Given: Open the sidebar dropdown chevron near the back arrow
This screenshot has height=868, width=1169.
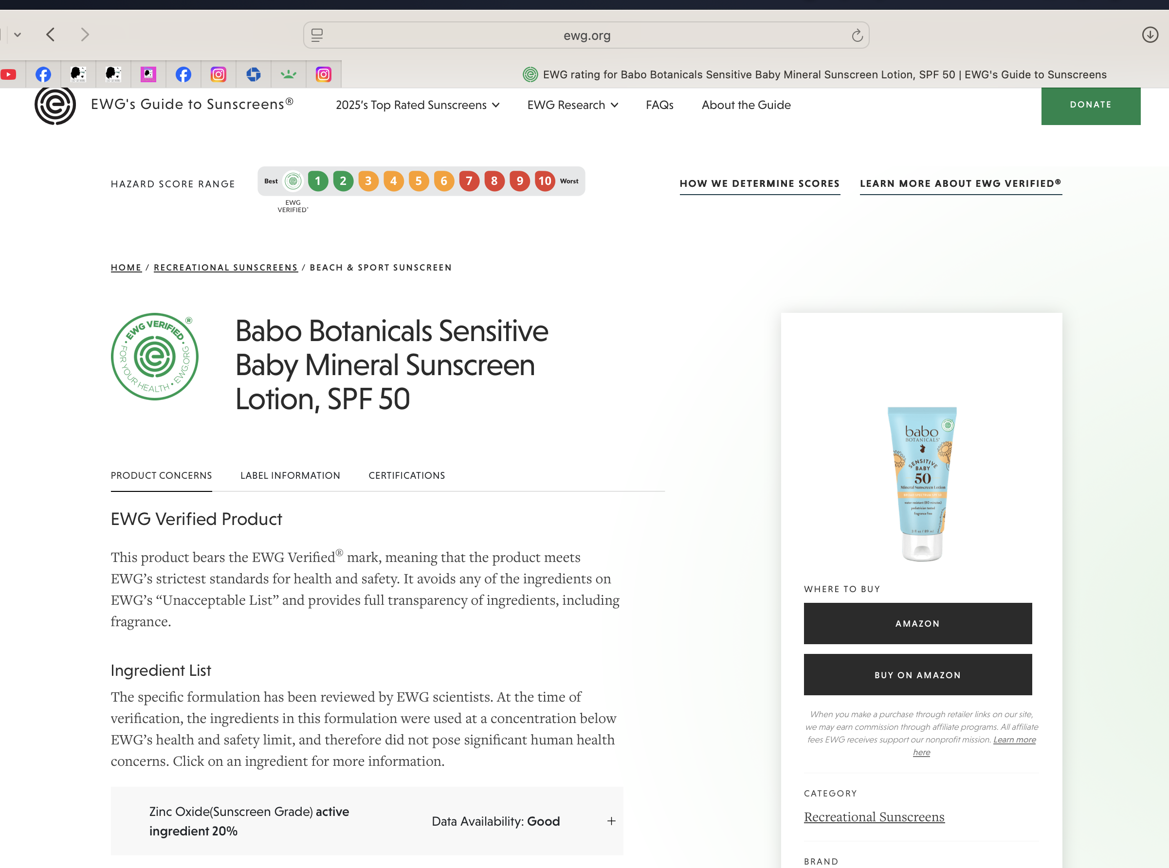Looking at the screenshot, I should (x=18, y=35).
